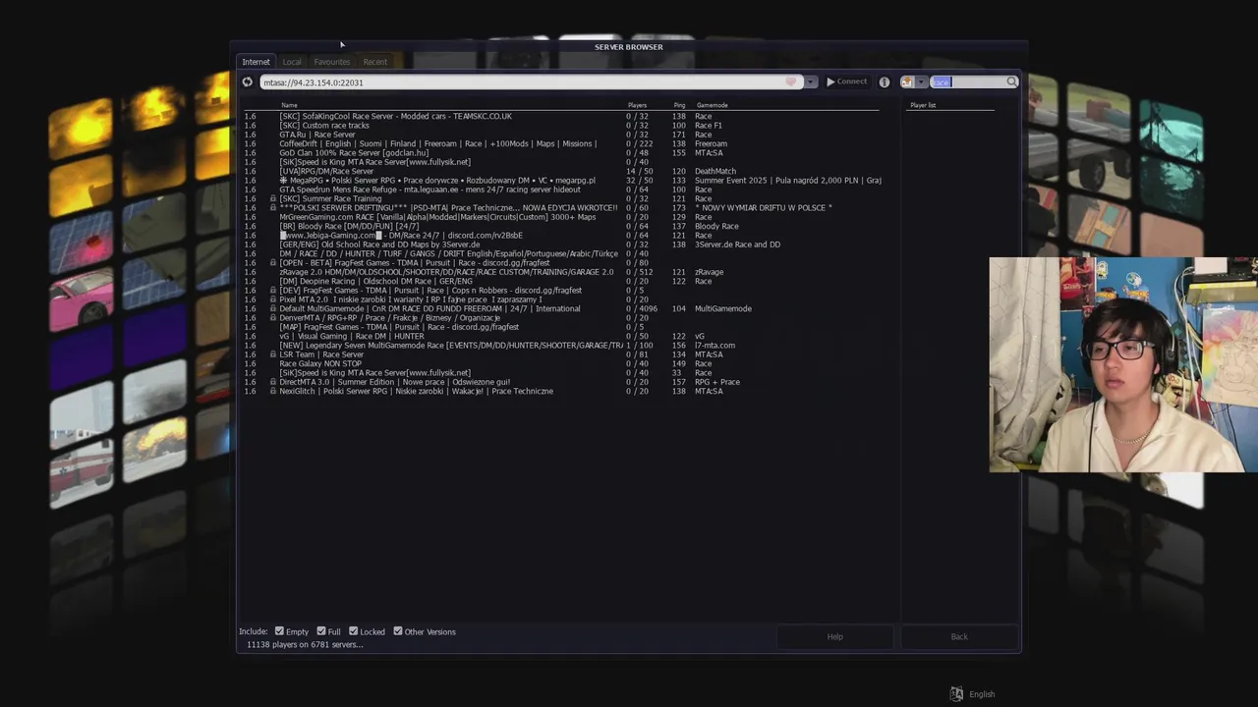The height and width of the screenshot is (707, 1258).
Task: Switch to the Recent tab
Action: [375, 62]
